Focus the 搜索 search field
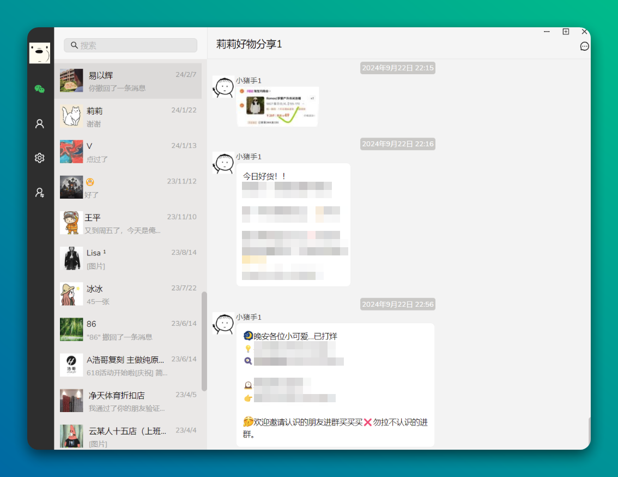618x477 pixels. tap(130, 45)
